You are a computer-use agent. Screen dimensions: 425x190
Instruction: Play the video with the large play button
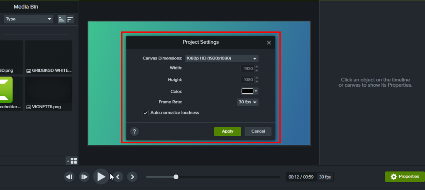pos(101,177)
